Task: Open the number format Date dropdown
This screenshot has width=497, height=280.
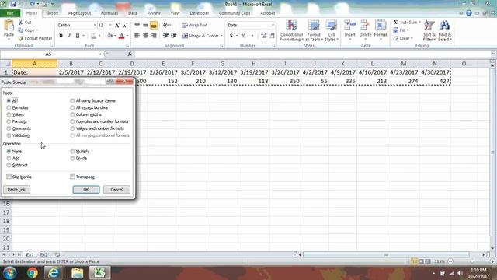Action: 273,25
